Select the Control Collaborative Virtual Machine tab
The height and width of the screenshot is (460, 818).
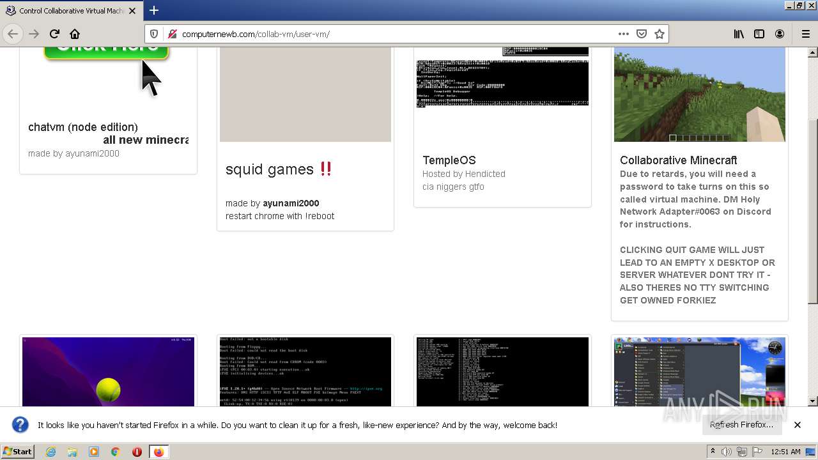pyautogui.click(x=71, y=11)
